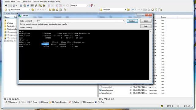The width and height of the screenshot is (196, 110).
Task: Select the aquota.group file in remote panel
Action: 106,90
